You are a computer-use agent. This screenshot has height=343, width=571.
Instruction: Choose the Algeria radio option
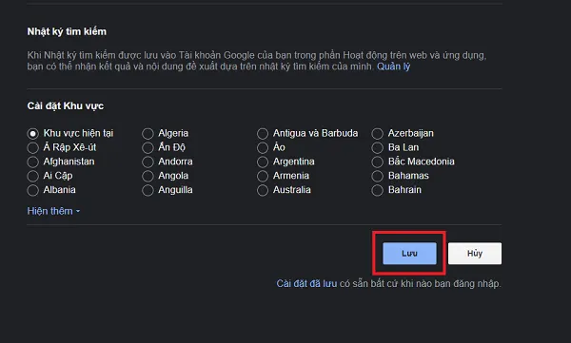(x=148, y=133)
